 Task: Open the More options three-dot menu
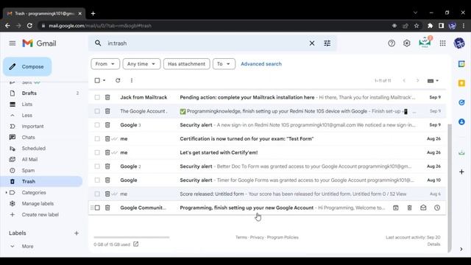tap(132, 80)
